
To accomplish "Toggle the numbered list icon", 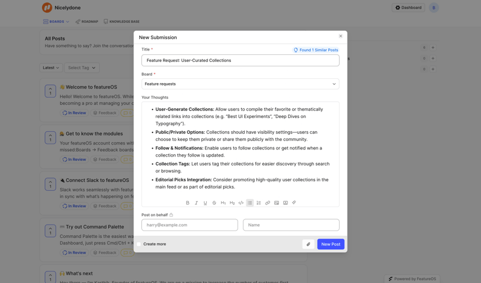I will [259, 203].
